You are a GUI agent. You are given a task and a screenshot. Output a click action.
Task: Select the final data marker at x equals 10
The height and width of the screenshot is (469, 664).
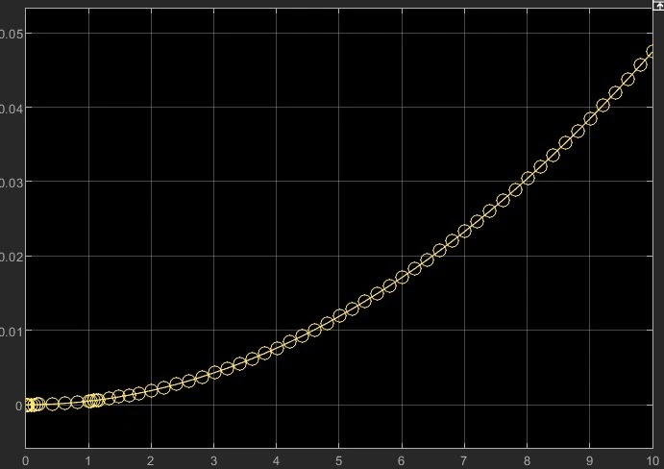point(652,53)
